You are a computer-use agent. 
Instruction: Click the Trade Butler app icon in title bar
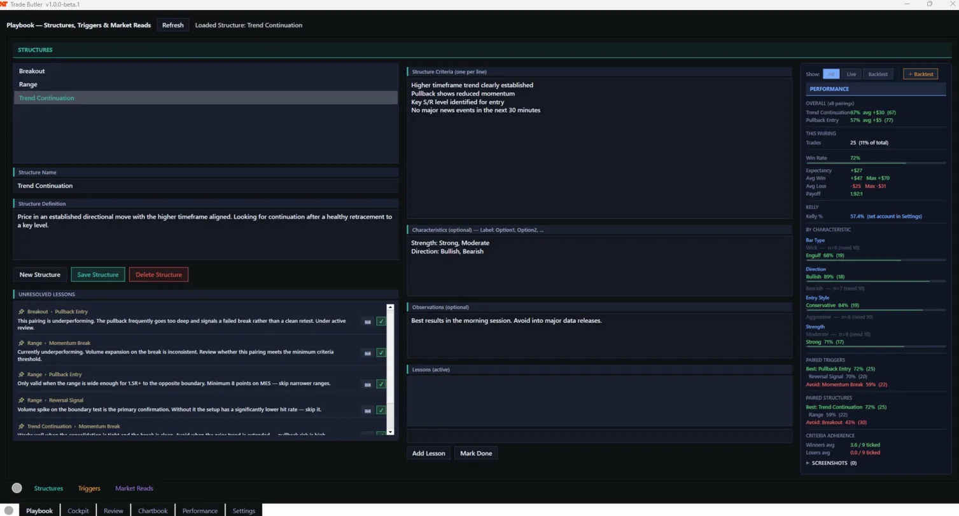pos(4,4)
